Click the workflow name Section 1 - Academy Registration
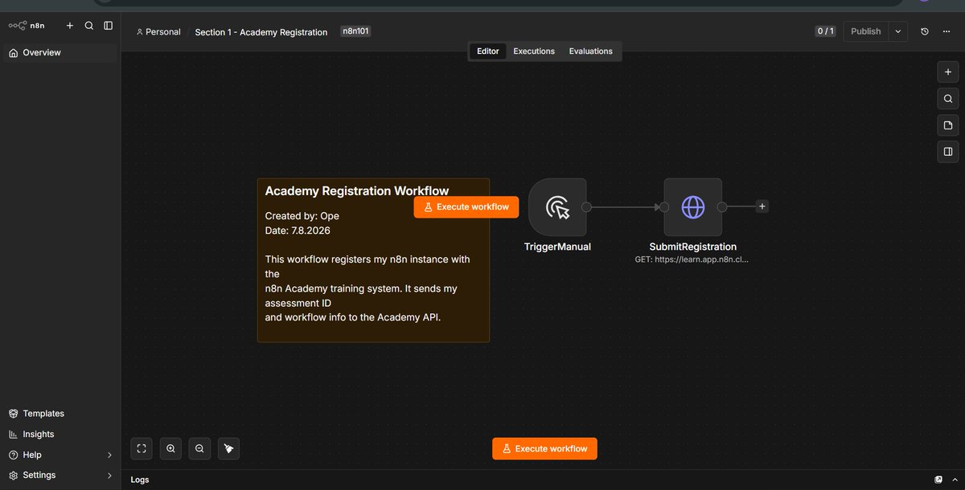Viewport: 965px width, 490px height. 261,32
